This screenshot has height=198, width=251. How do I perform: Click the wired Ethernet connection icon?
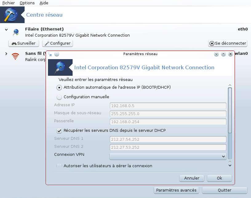click(x=16, y=32)
